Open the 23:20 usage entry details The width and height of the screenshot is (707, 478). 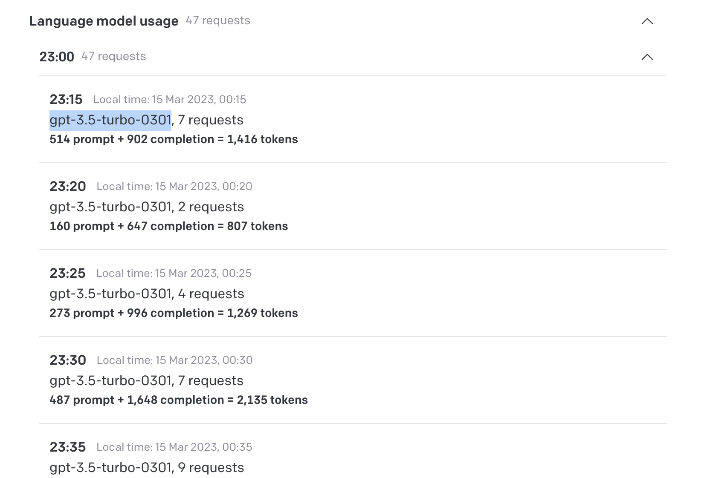click(x=147, y=207)
